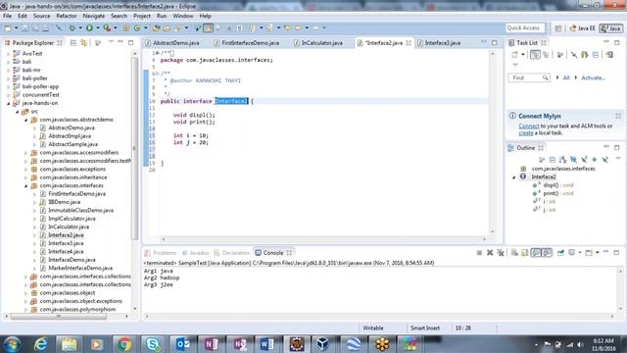Click Collapse All in Package Explorer

[x=73, y=42]
